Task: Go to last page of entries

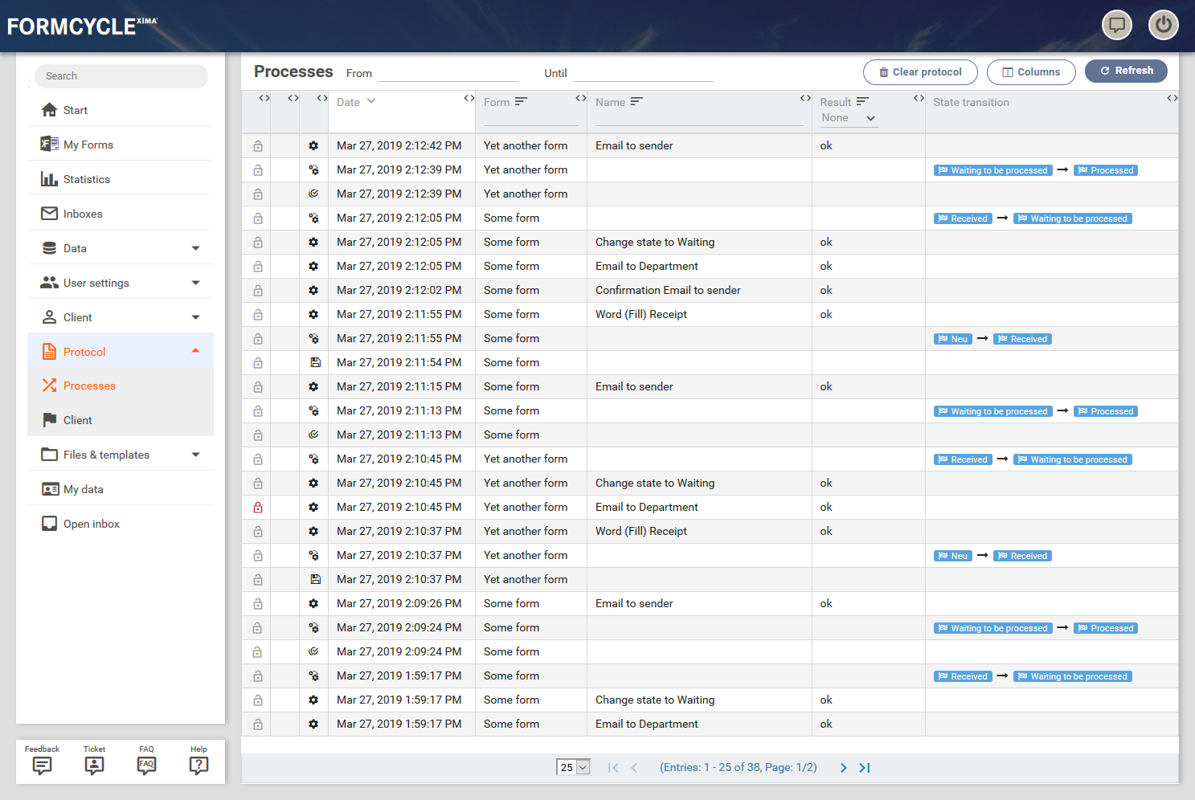Action: 865,768
